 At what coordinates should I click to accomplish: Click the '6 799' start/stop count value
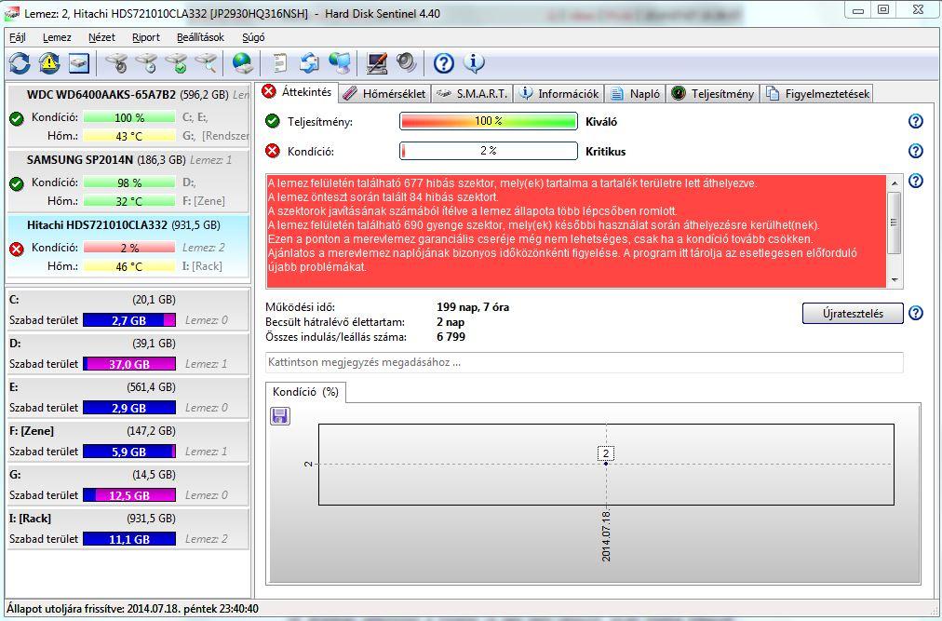pos(451,337)
